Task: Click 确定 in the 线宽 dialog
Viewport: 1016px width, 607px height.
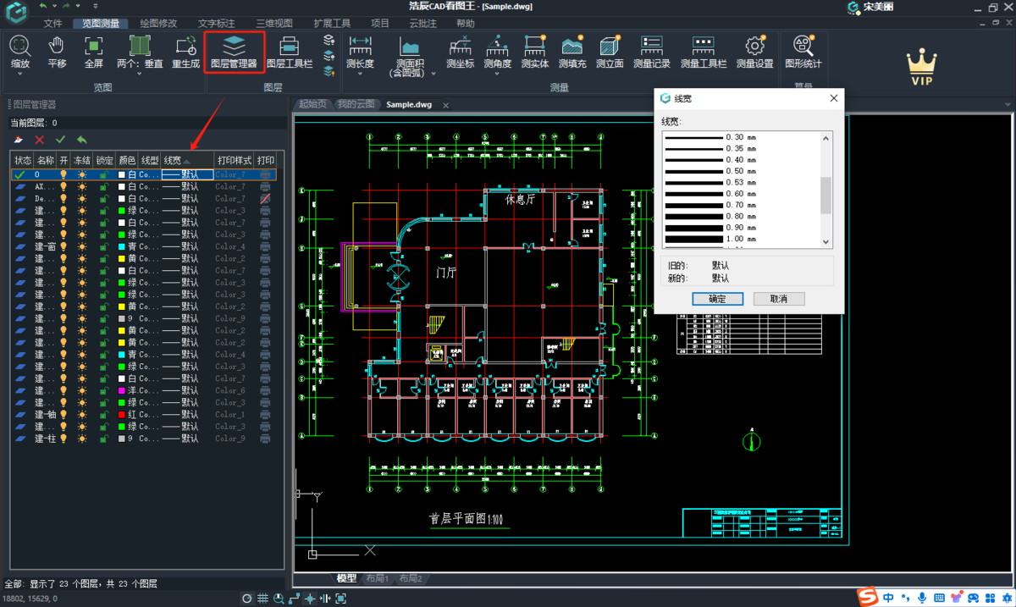Action: (x=717, y=299)
